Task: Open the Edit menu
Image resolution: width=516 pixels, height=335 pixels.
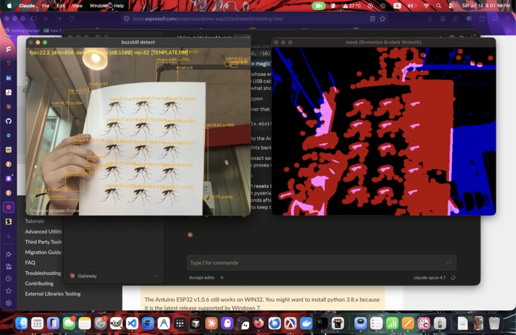Action: point(61,6)
